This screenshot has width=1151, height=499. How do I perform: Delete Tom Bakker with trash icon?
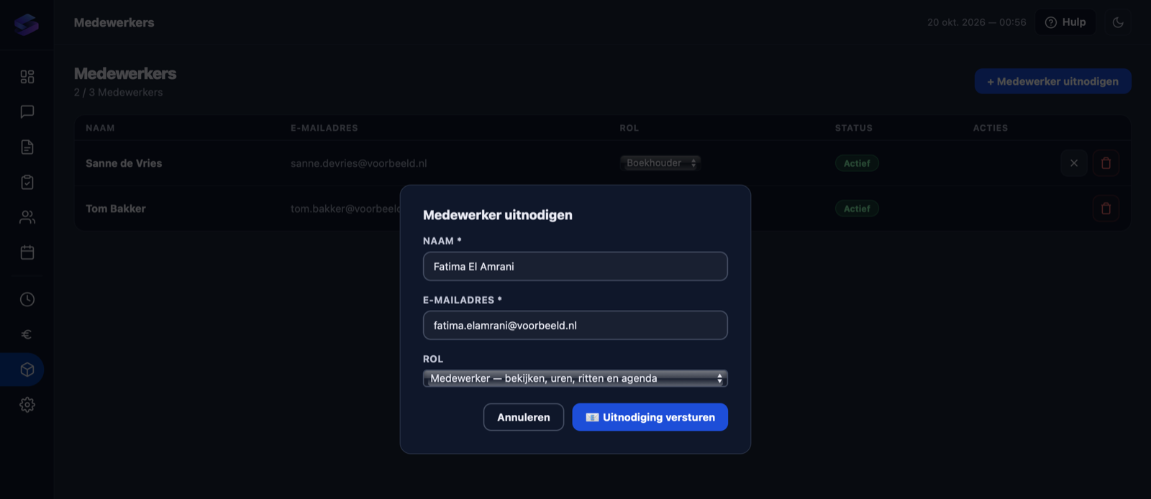click(1106, 209)
